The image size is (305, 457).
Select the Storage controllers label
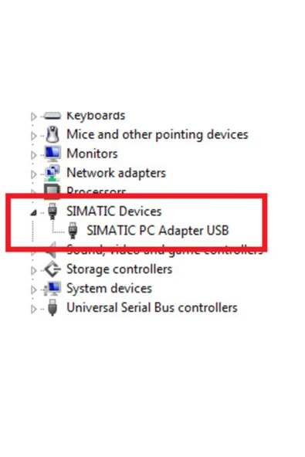click(119, 269)
